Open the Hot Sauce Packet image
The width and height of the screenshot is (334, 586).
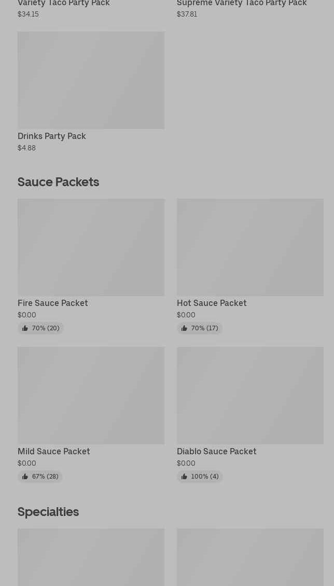(250, 247)
